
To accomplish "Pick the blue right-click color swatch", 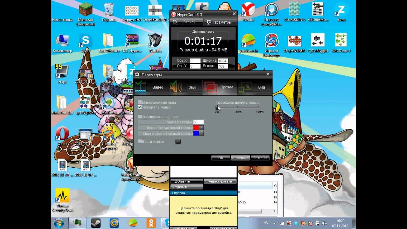I will pyautogui.click(x=196, y=134).
